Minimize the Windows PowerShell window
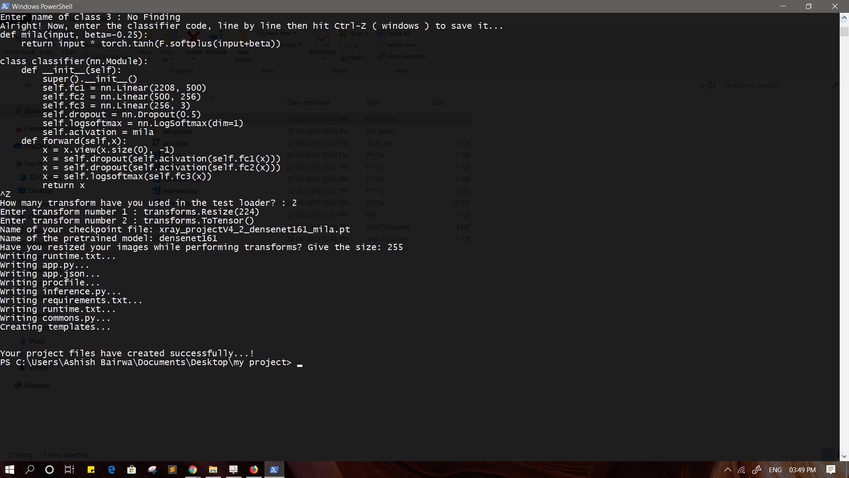Viewport: 849px width, 478px height. [x=783, y=6]
